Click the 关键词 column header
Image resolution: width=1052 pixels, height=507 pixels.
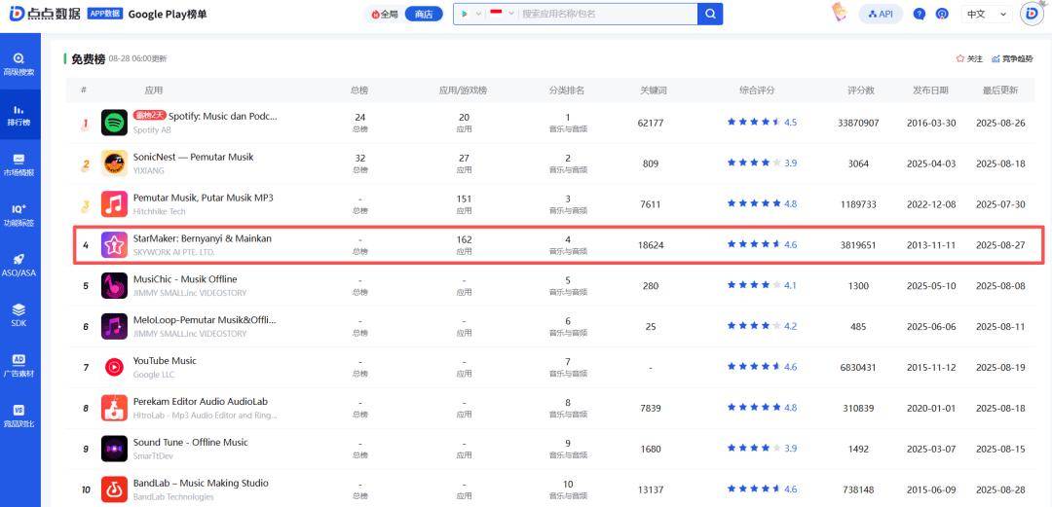(653, 90)
